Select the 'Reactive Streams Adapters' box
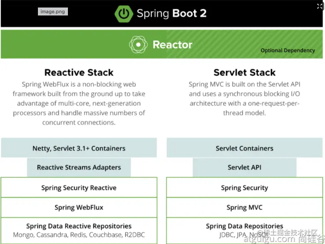 click(79, 168)
